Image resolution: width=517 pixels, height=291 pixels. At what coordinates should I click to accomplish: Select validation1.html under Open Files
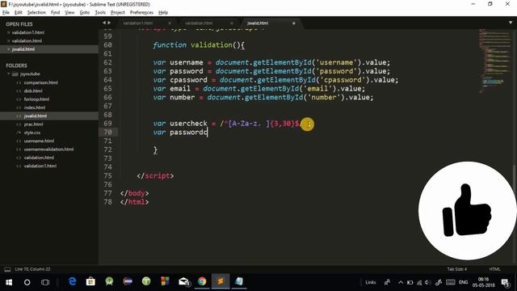point(28,32)
